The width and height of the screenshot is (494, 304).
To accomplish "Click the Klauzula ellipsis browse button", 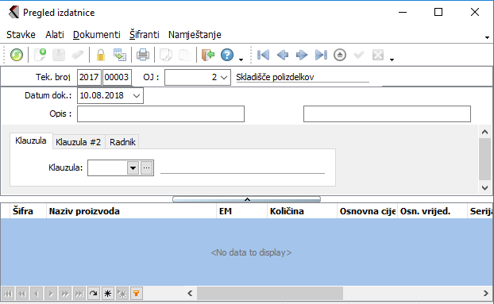I will click(x=146, y=168).
